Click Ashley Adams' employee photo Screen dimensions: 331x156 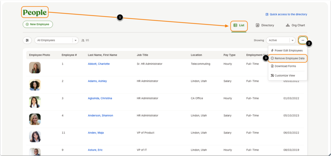tap(35, 85)
